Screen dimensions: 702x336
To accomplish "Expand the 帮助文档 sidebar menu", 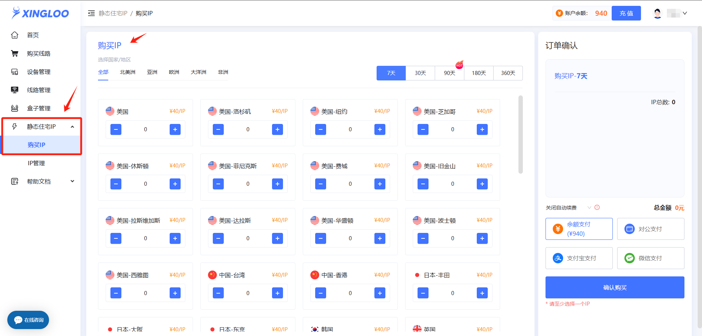I will click(x=72, y=181).
